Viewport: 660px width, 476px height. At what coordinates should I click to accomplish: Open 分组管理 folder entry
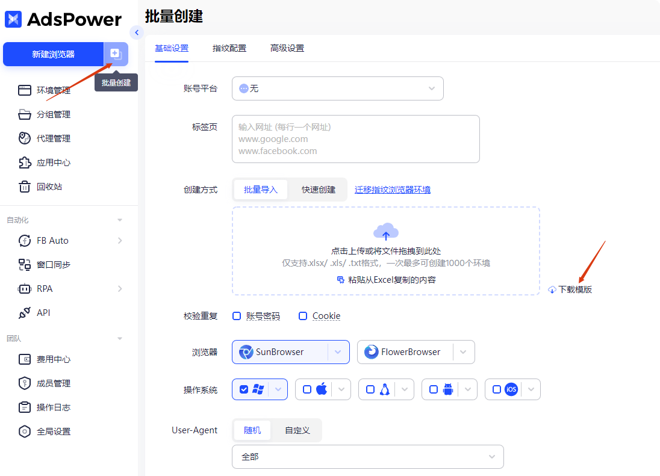pos(44,114)
